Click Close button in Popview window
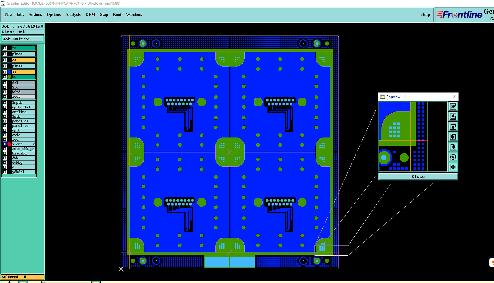This screenshot has width=494, height=283. 418,176
